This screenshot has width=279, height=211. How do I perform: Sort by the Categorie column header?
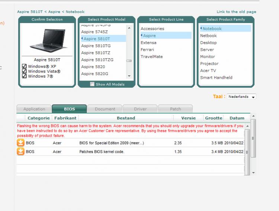click(39, 118)
